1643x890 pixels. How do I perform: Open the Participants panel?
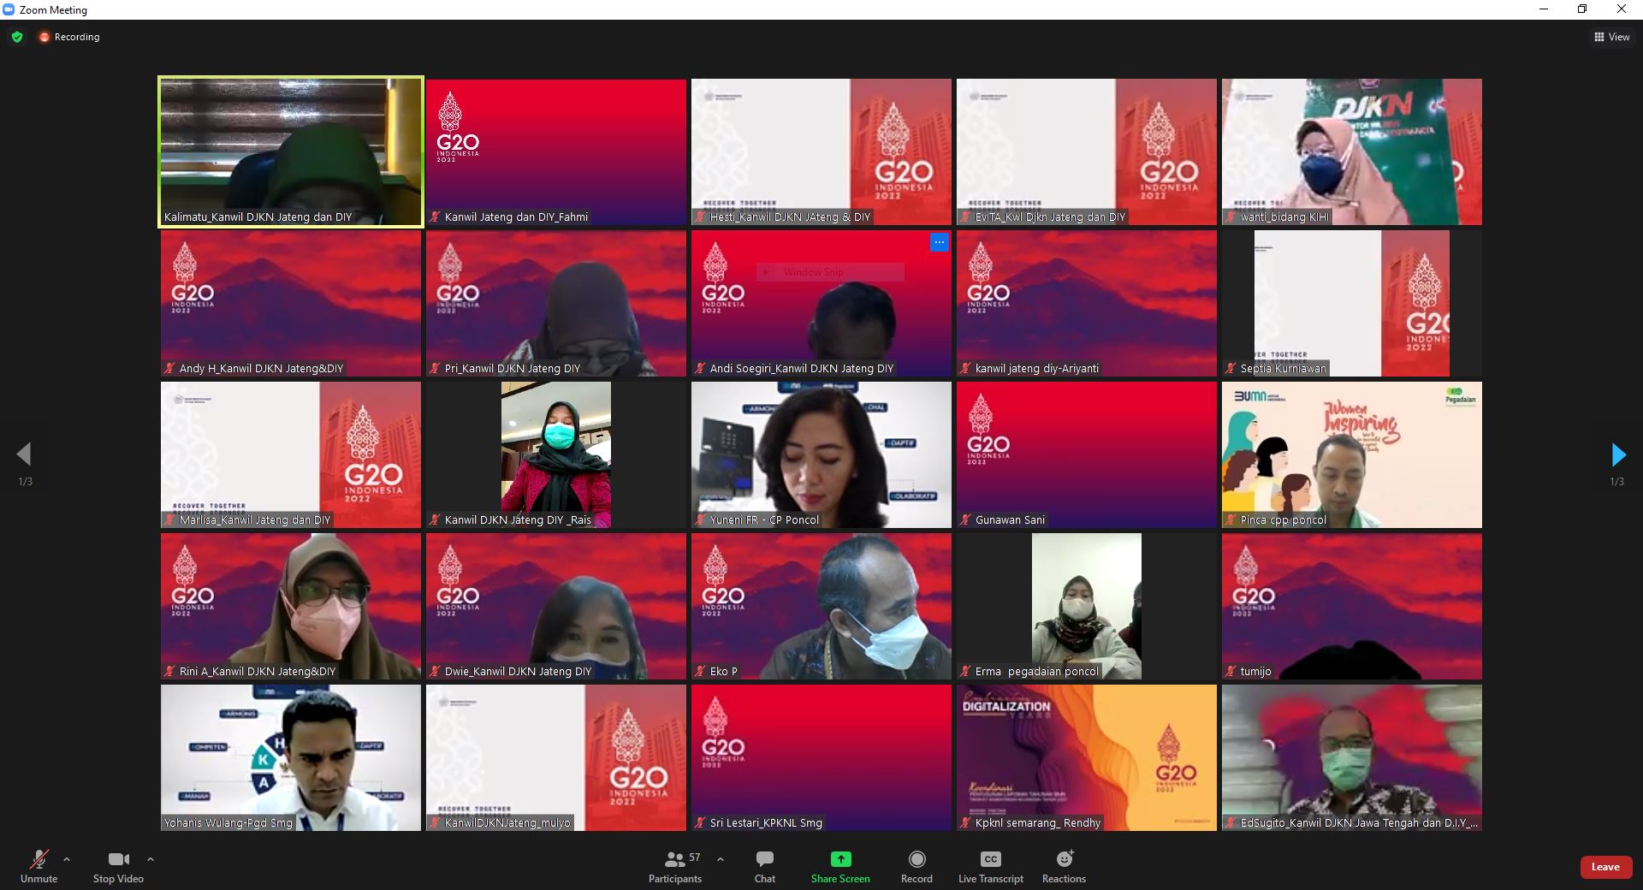pyautogui.click(x=675, y=866)
